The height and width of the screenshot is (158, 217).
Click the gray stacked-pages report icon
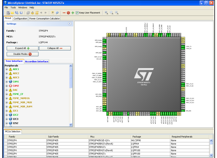point(28,13)
